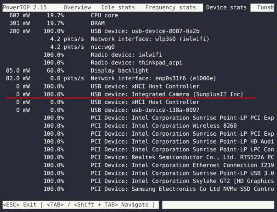277x212 pixels.
Task: Select the Realtek RTS522A PCI device row
Action: tap(182, 157)
